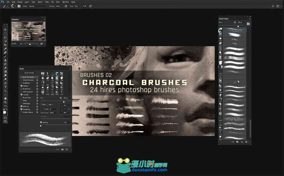284x176 pixels.
Task: Select the Dodge tool
Action: [x=5, y=79]
